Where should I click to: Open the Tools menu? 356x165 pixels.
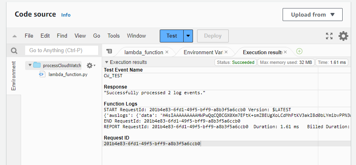click(x=114, y=36)
